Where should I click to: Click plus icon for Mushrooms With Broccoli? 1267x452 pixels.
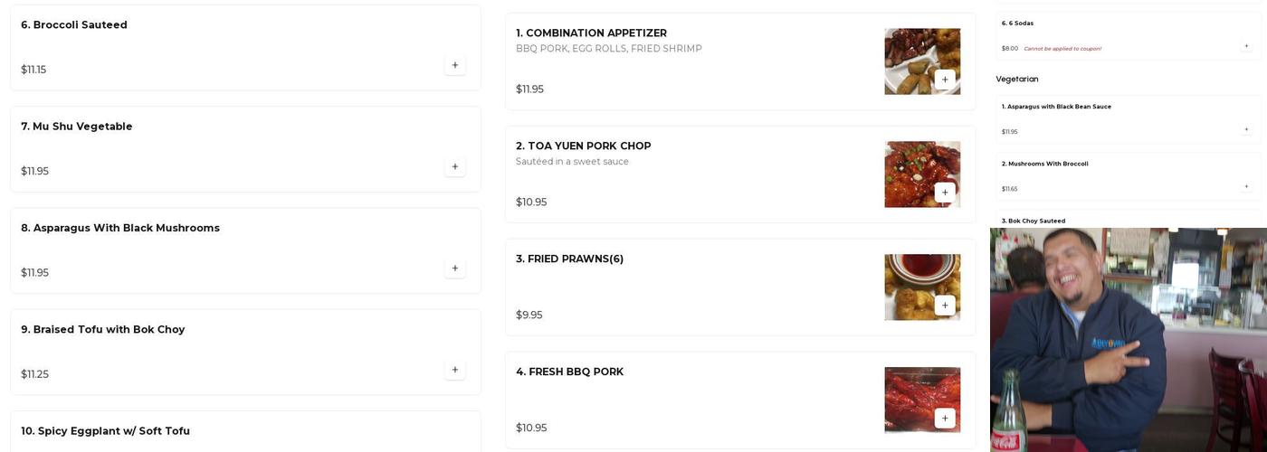[1246, 186]
